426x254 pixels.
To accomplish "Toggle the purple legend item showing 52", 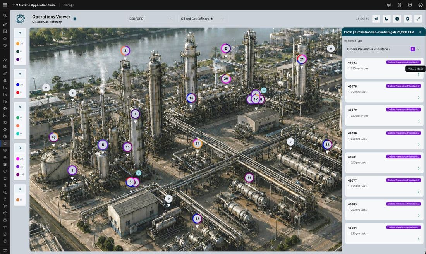I will [x=20, y=166].
